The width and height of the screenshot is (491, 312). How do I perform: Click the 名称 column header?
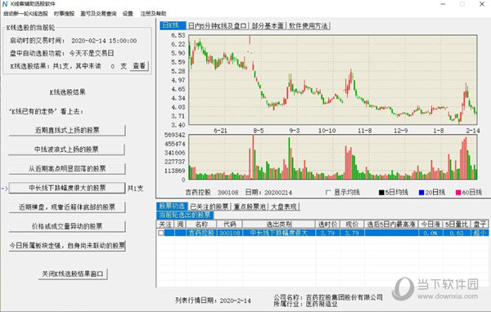coord(201,224)
